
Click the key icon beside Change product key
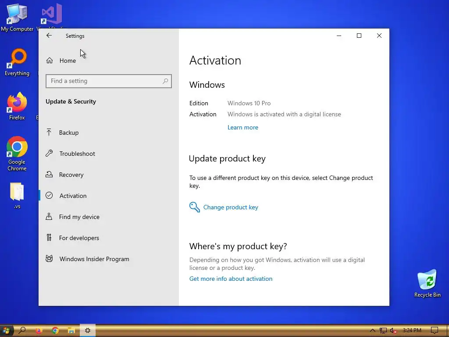point(194,207)
